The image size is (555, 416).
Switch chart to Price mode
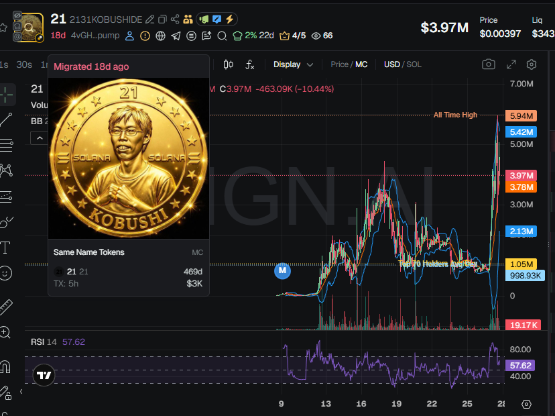click(x=339, y=64)
